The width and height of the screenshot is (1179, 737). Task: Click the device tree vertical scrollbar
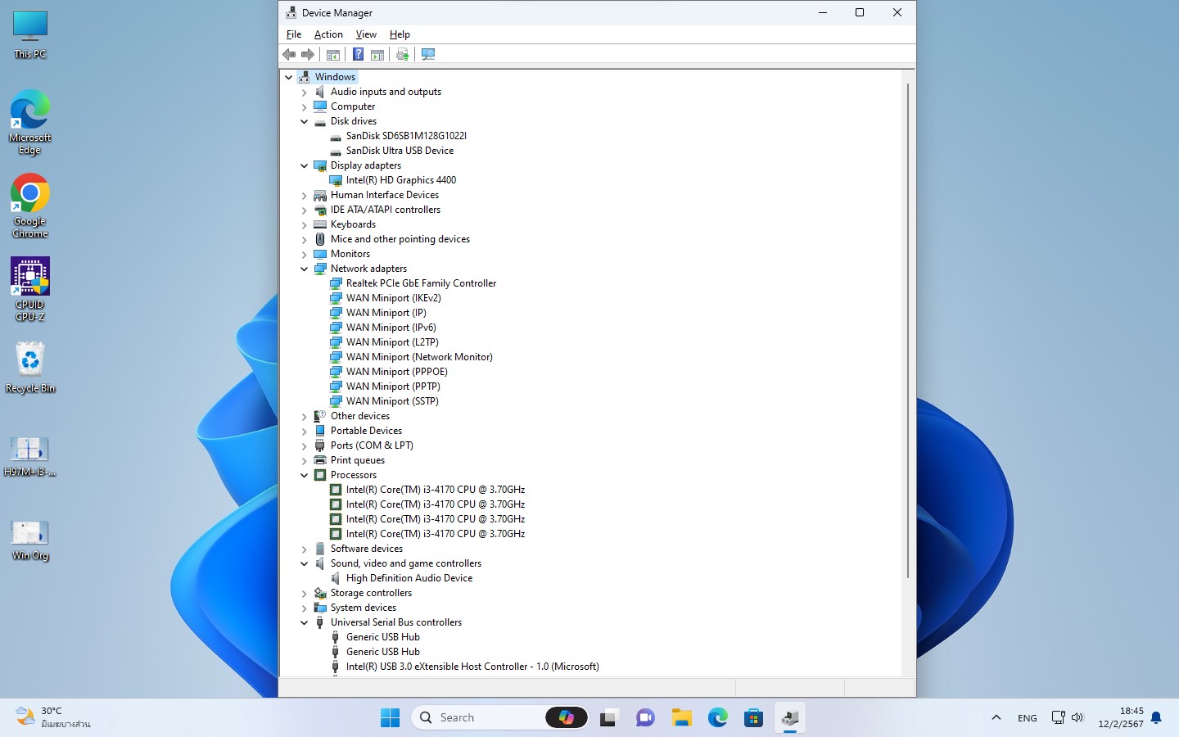click(908, 330)
